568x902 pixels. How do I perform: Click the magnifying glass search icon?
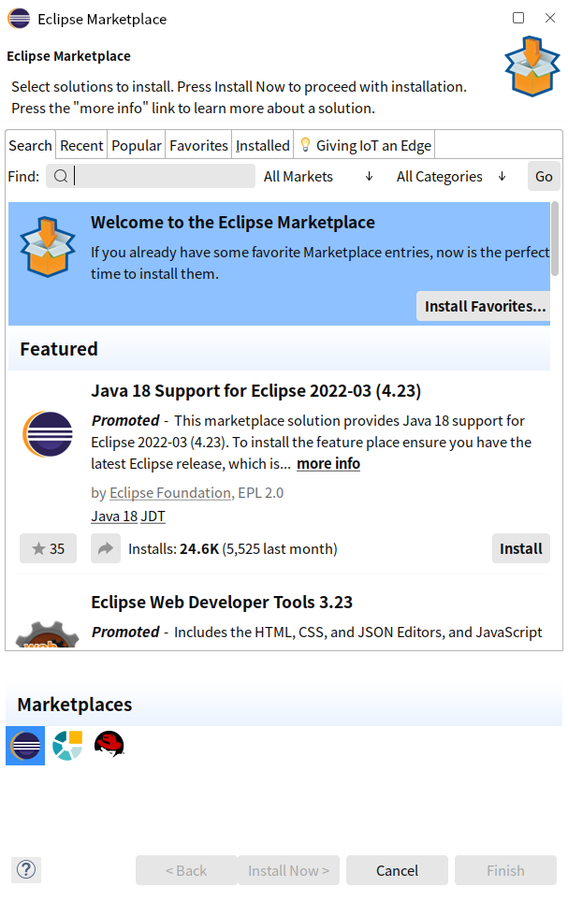pos(61,176)
